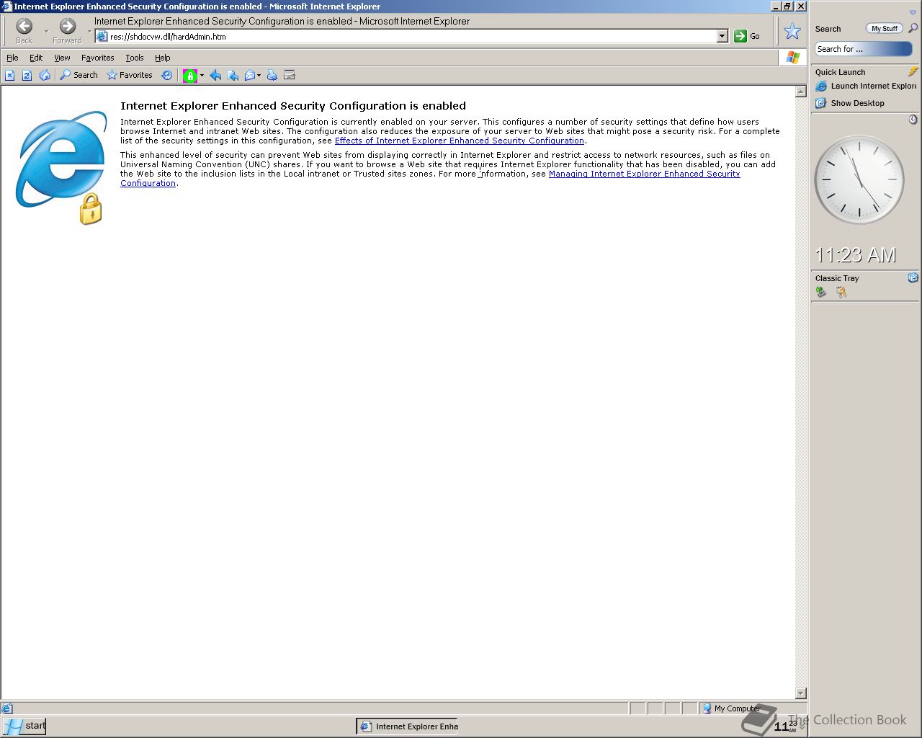Click the analog clock face
This screenshot has height=738, width=922.
coord(859,179)
